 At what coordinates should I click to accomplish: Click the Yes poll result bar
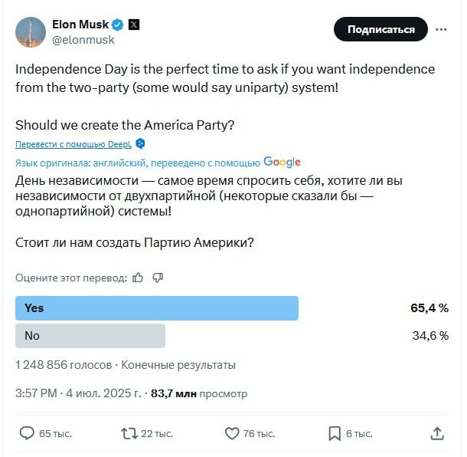pos(157,308)
